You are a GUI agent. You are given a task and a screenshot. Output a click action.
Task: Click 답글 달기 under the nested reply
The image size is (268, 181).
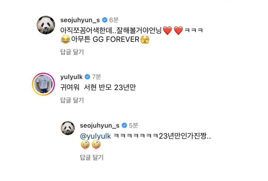pyautogui.click(x=92, y=157)
